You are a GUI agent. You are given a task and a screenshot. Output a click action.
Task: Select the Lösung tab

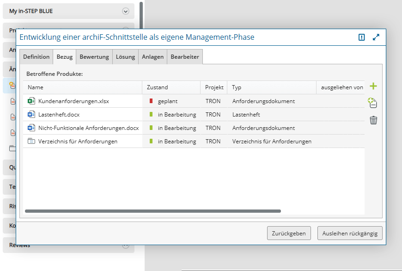pyautogui.click(x=126, y=57)
